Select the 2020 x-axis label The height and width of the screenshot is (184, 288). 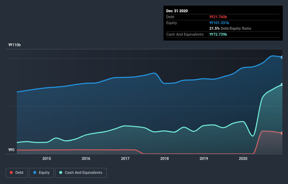click(x=243, y=158)
